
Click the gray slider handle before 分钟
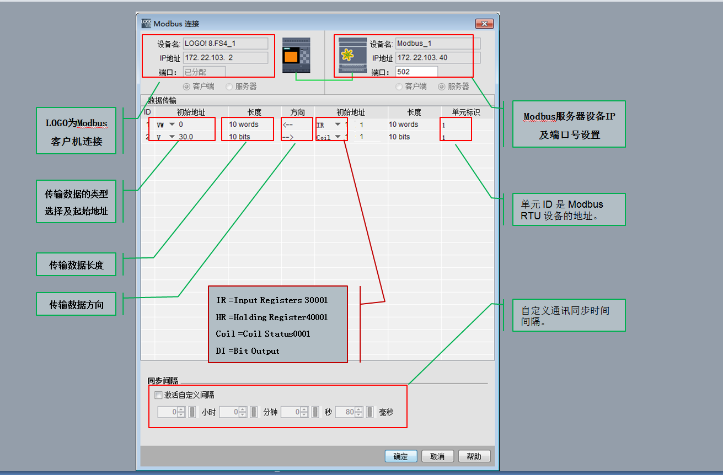click(254, 412)
